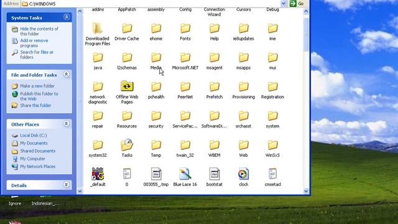Open the network diagnostic folder
398x224 pixels.
point(98,93)
